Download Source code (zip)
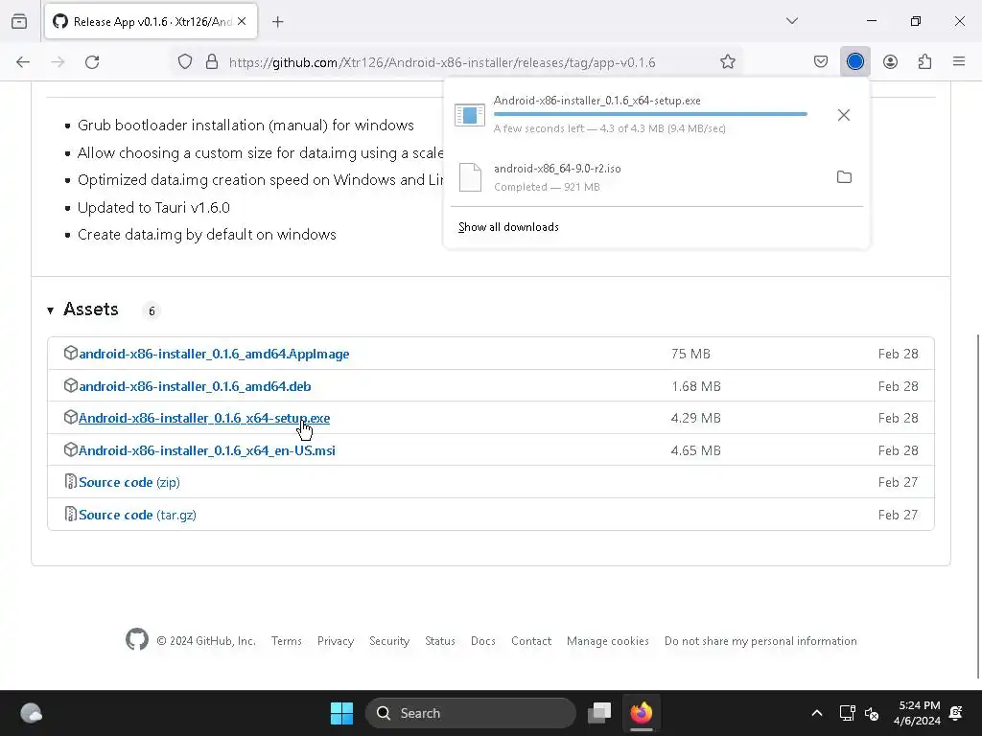Screen dimensions: 982x736 [x=129, y=483]
